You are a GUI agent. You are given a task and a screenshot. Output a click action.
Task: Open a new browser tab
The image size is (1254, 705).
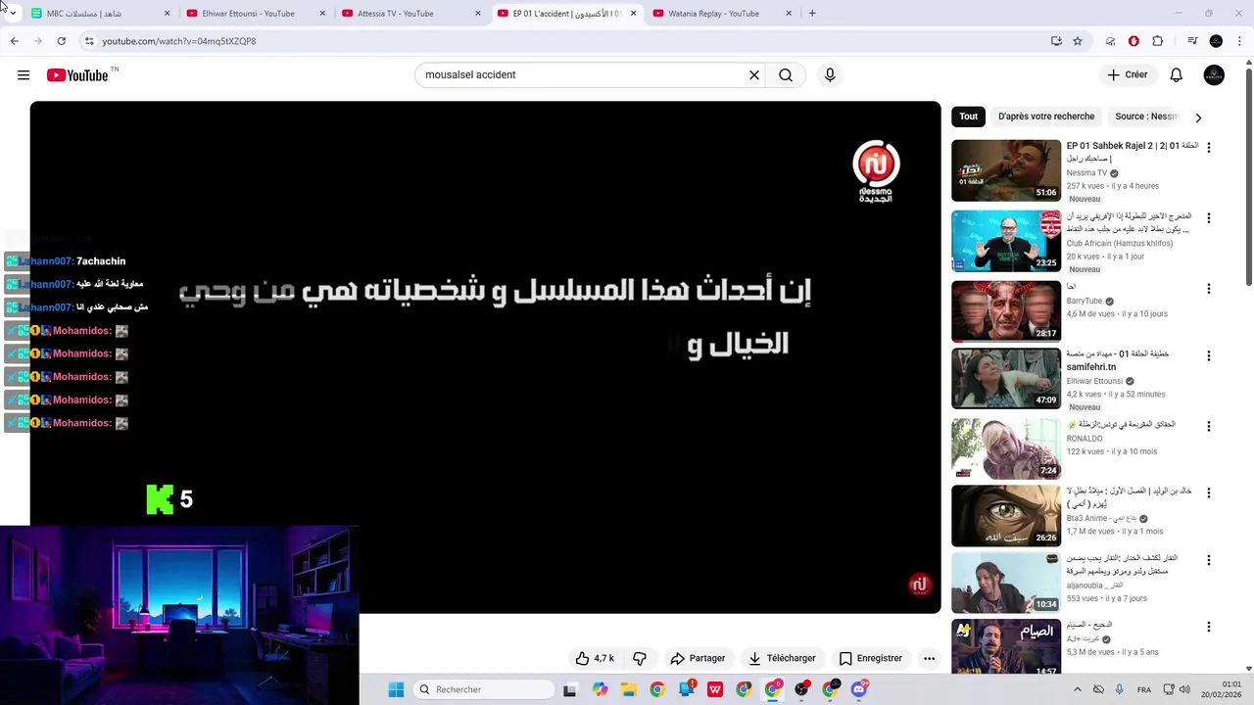(x=812, y=14)
